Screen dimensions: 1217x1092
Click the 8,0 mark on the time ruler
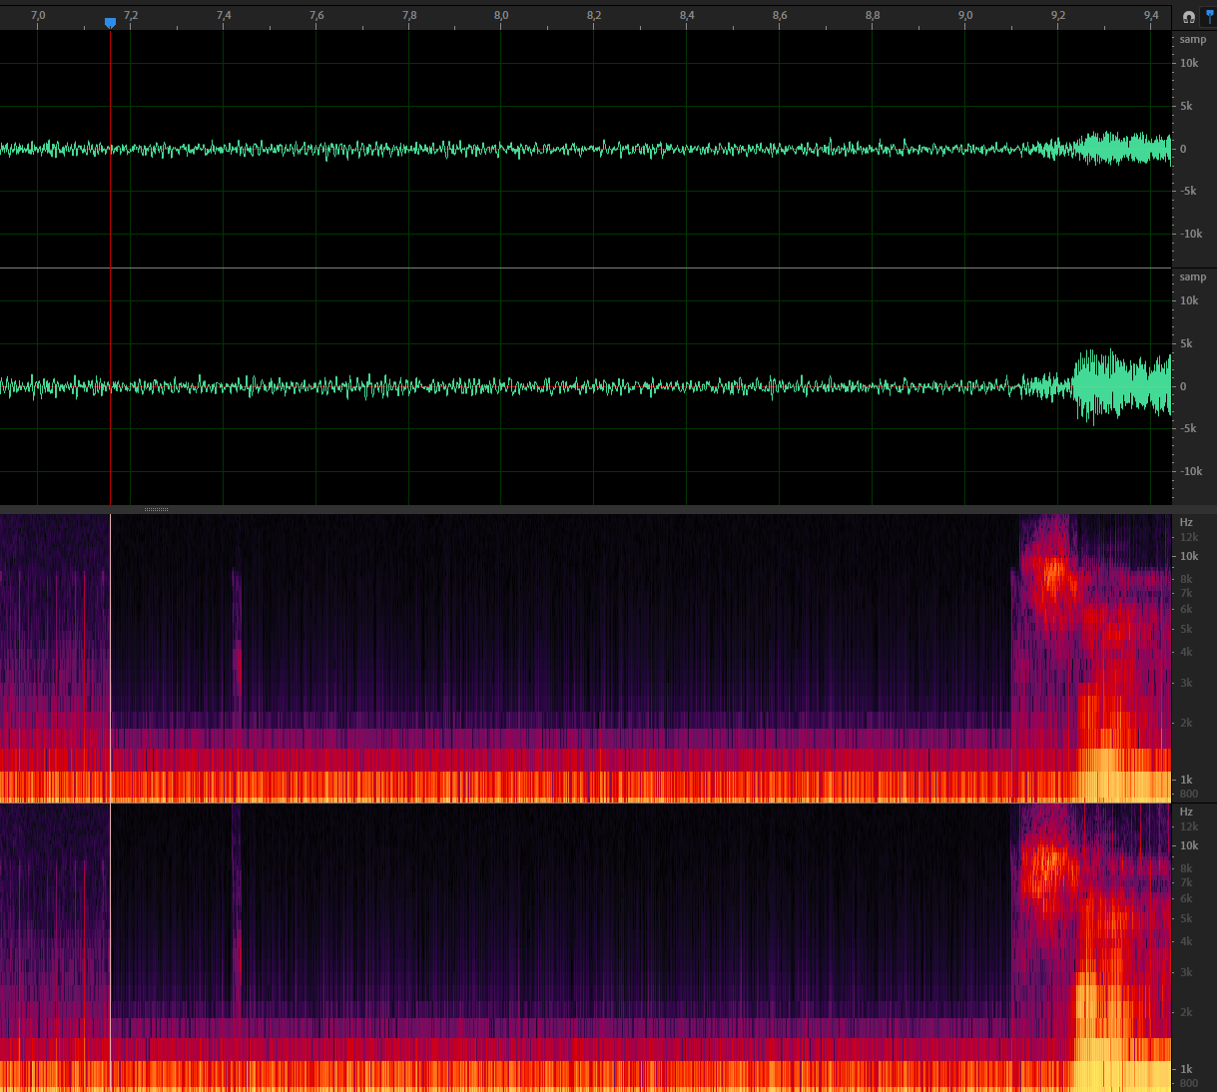501,15
